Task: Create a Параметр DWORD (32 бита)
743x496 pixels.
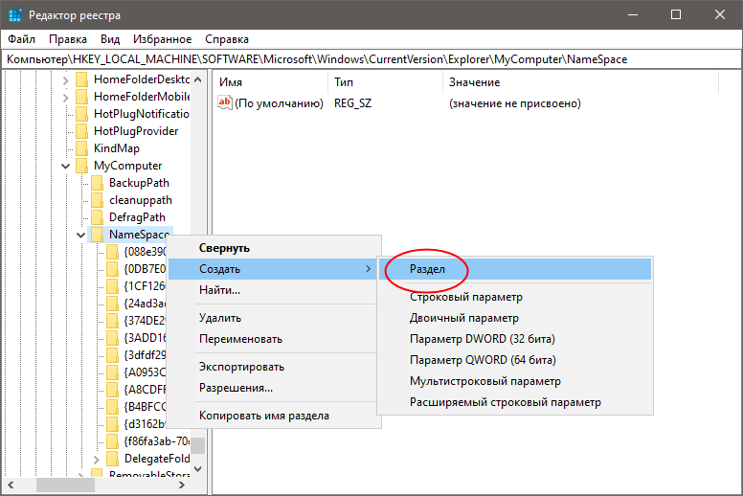Action: coord(515,339)
